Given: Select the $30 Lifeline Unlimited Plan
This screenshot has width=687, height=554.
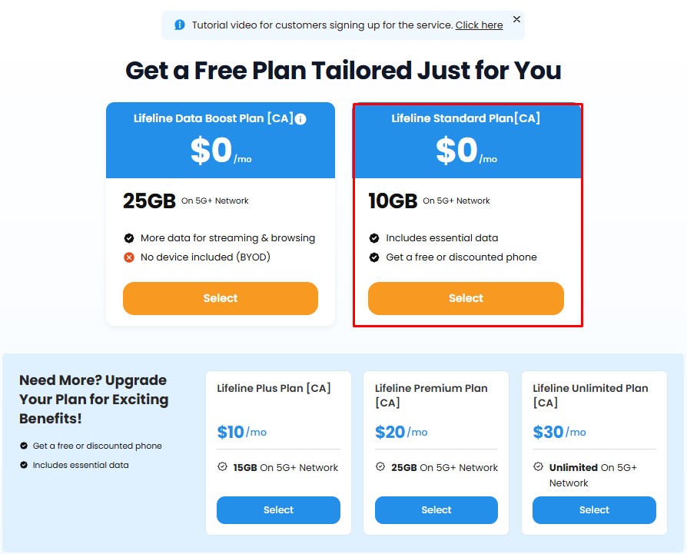Looking at the screenshot, I should tap(594, 509).
